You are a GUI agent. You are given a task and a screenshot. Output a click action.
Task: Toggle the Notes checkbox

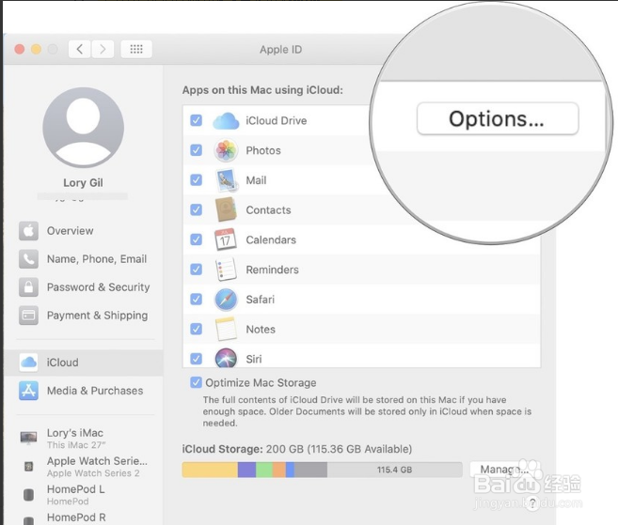(x=196, y=329)
